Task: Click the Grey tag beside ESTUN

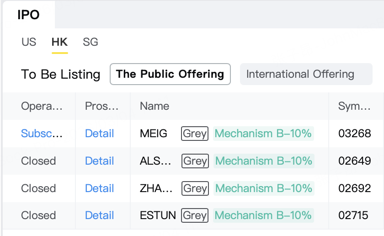Action: 195,215
